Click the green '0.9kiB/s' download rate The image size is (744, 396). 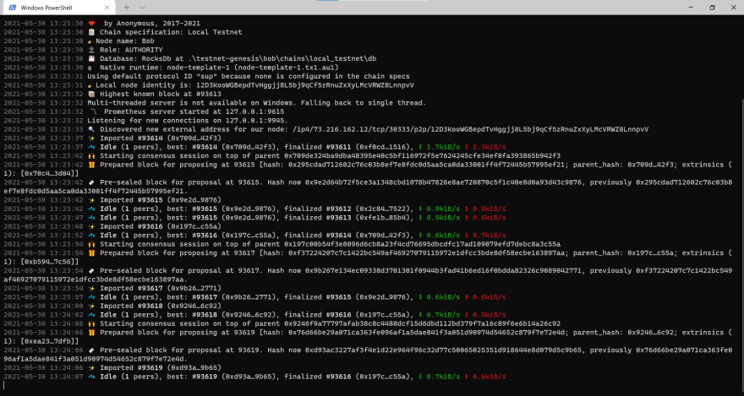(444, 209)
